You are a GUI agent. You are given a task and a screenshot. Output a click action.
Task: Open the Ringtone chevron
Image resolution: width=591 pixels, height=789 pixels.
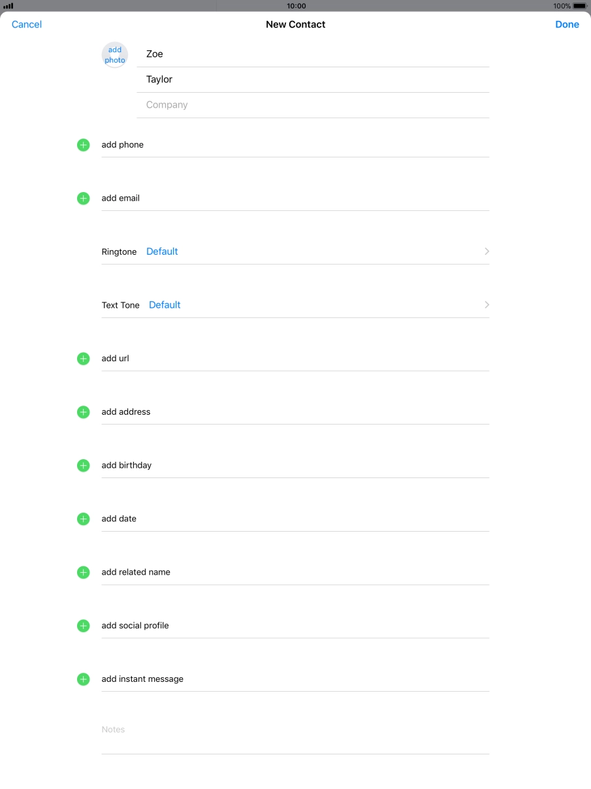[x=487, y=251]
